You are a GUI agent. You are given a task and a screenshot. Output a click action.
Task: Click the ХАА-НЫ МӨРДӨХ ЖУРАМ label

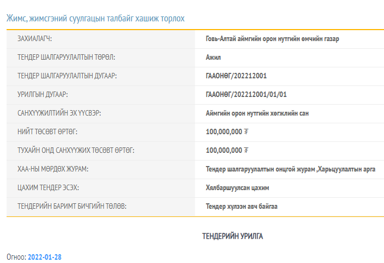[x=53, y=169]
